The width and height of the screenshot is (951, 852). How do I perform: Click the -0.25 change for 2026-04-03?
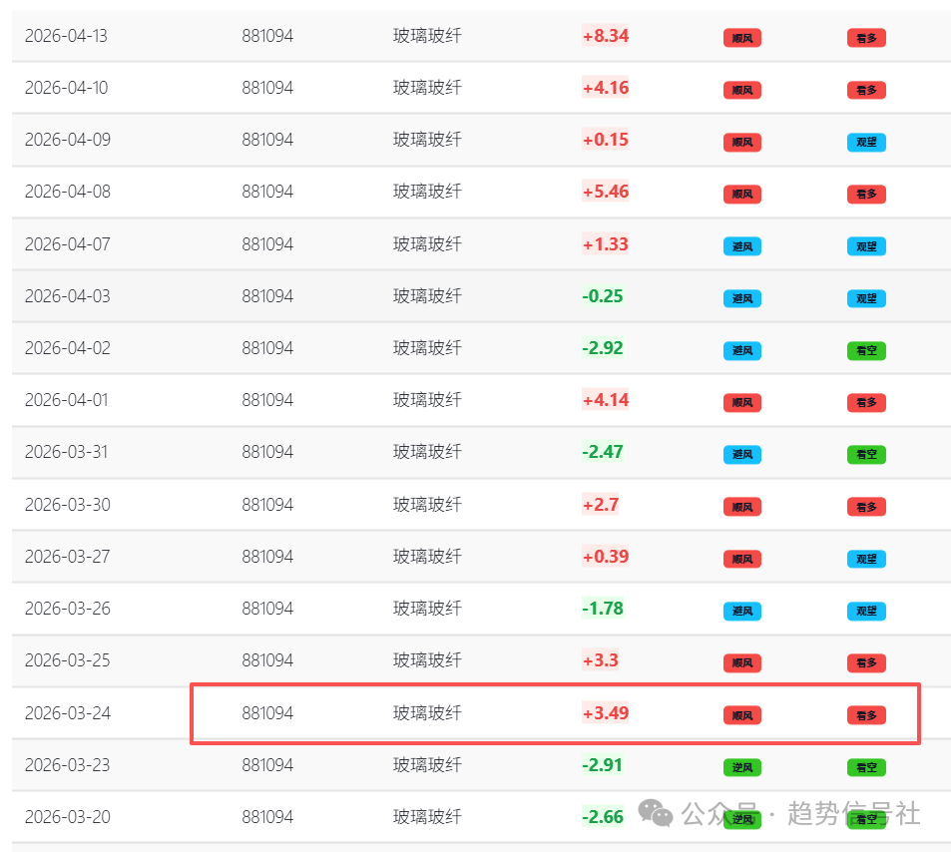[x=603, y=296]
